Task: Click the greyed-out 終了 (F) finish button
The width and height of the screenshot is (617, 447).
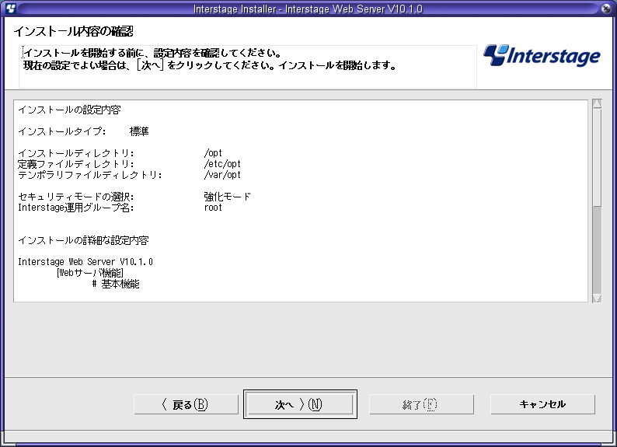Action: coord(421,404)
